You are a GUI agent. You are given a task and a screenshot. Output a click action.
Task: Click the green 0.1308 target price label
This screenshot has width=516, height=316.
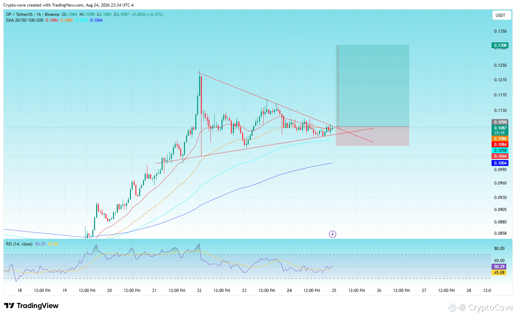tap(500, 45)
